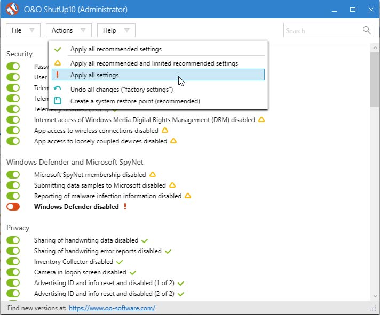Screen dimensions: 380x315
Task: Click yellow triangle beside malware infection reporting
Action: tap(188, 196)
